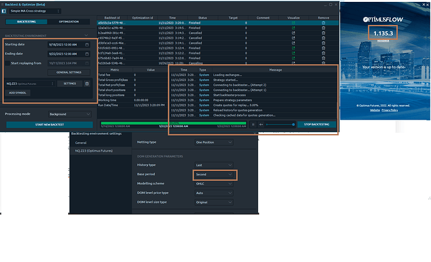
Task: Remove backtest a5b55c3a with trash icon
Action: point(324,23)
